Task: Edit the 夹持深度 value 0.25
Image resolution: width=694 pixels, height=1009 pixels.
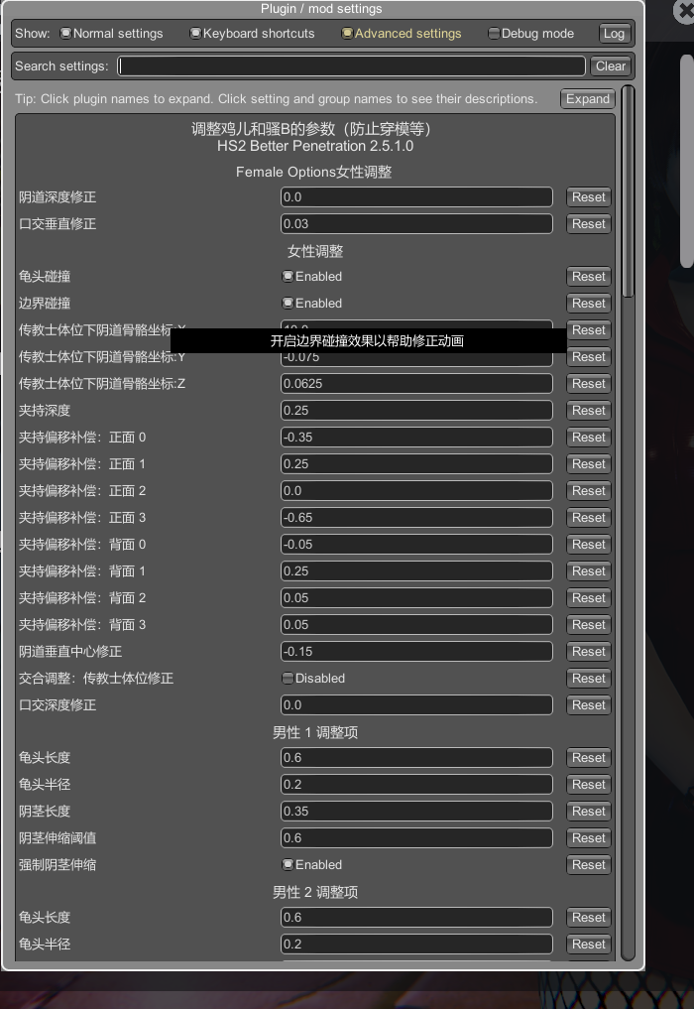Action: [x=416, y=411]
